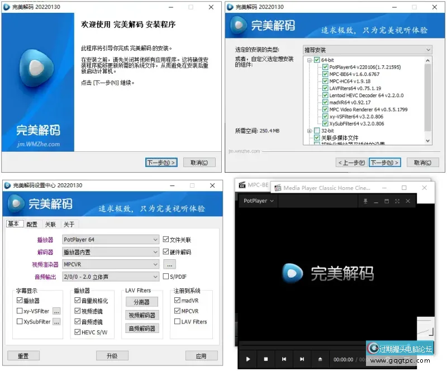
Task: Open the 视频渲染器 MPCVR dropdown
Action: pos(110,264)
